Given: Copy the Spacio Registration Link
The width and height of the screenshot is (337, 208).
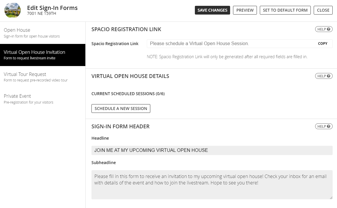Looking at the screenshot, I should pos(322,43).
